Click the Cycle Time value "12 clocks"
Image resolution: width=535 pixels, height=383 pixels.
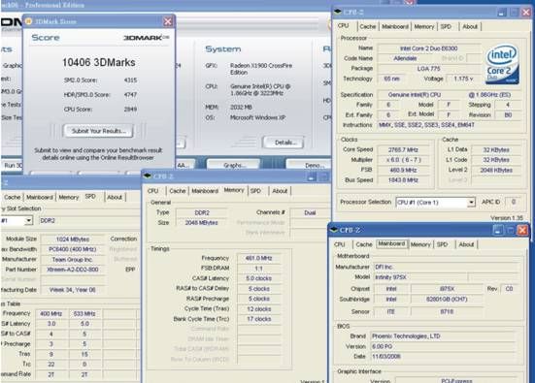(x=258, y=309)
